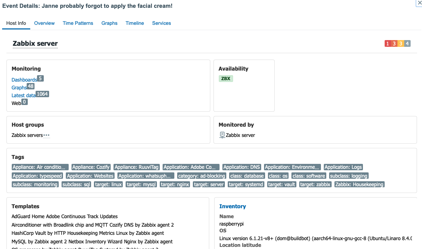Viewport: 422px width, 249px height.
Task: Select the target: mysql tag
Action: pyautogui.click(x=141, y=184)
